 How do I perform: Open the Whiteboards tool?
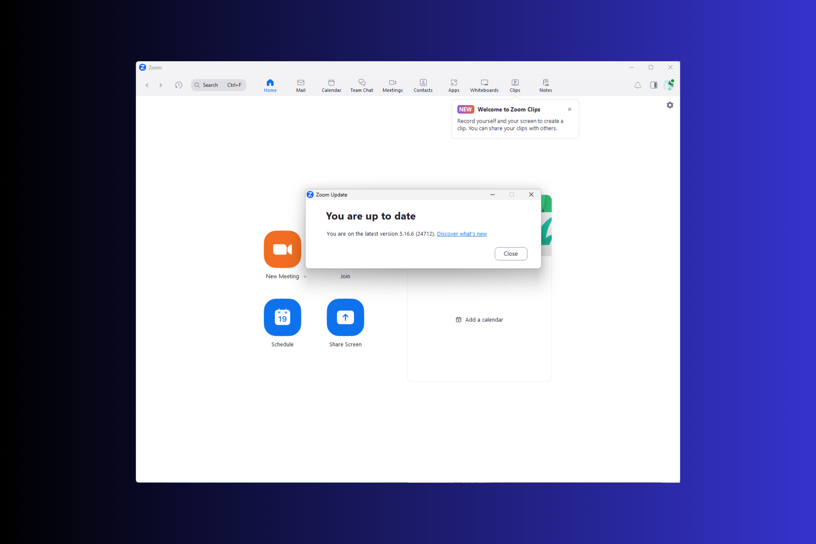coord(484,85)
